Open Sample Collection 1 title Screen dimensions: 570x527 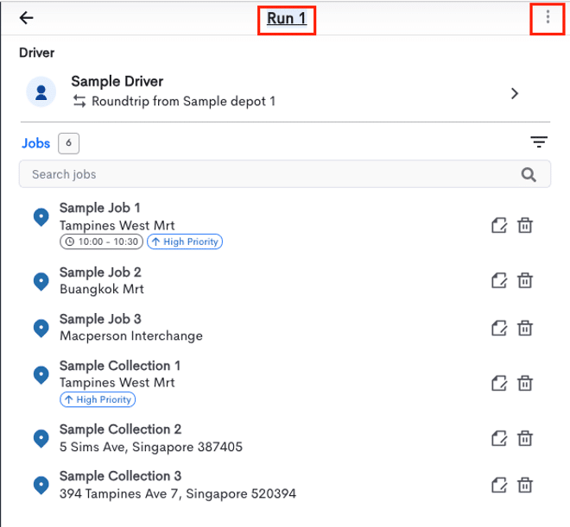point(120,366)
